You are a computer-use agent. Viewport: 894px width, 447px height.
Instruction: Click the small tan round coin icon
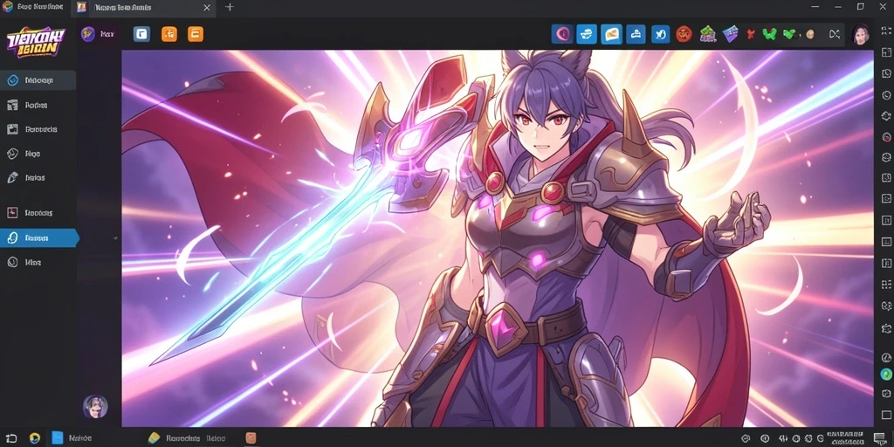point(809,34)
